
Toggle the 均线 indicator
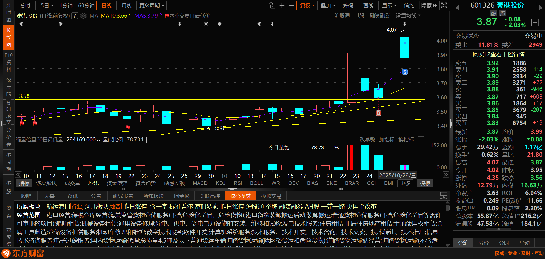click(x=93, y=183)
